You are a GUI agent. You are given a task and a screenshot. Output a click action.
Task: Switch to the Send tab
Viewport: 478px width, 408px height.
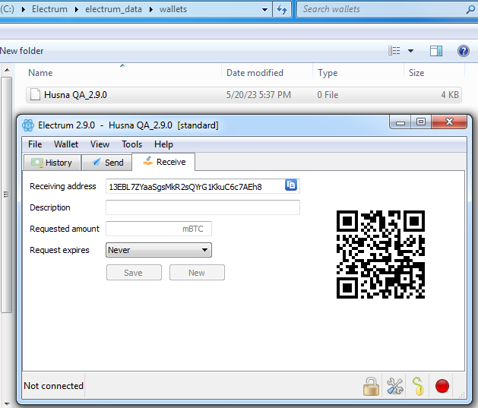tap(107, 163)
